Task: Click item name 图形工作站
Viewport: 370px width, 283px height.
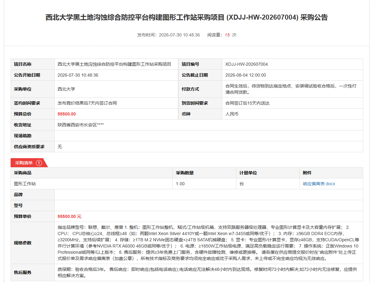Action: click(25, 184)
